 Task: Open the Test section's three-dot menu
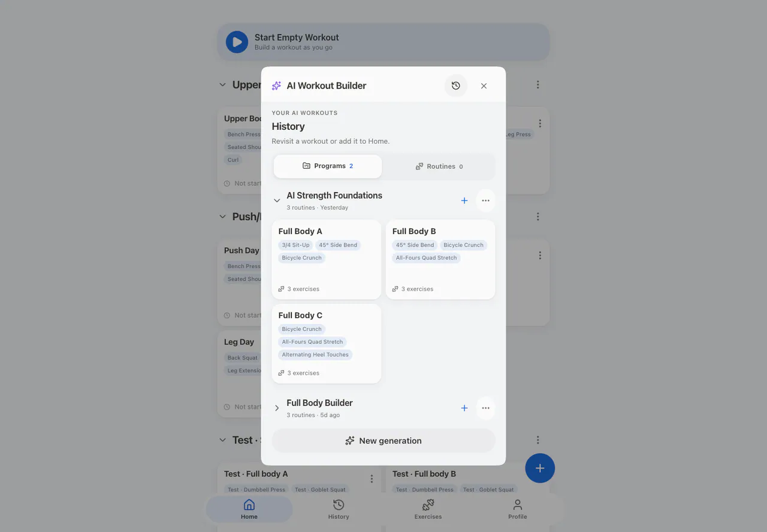[538, 440]
